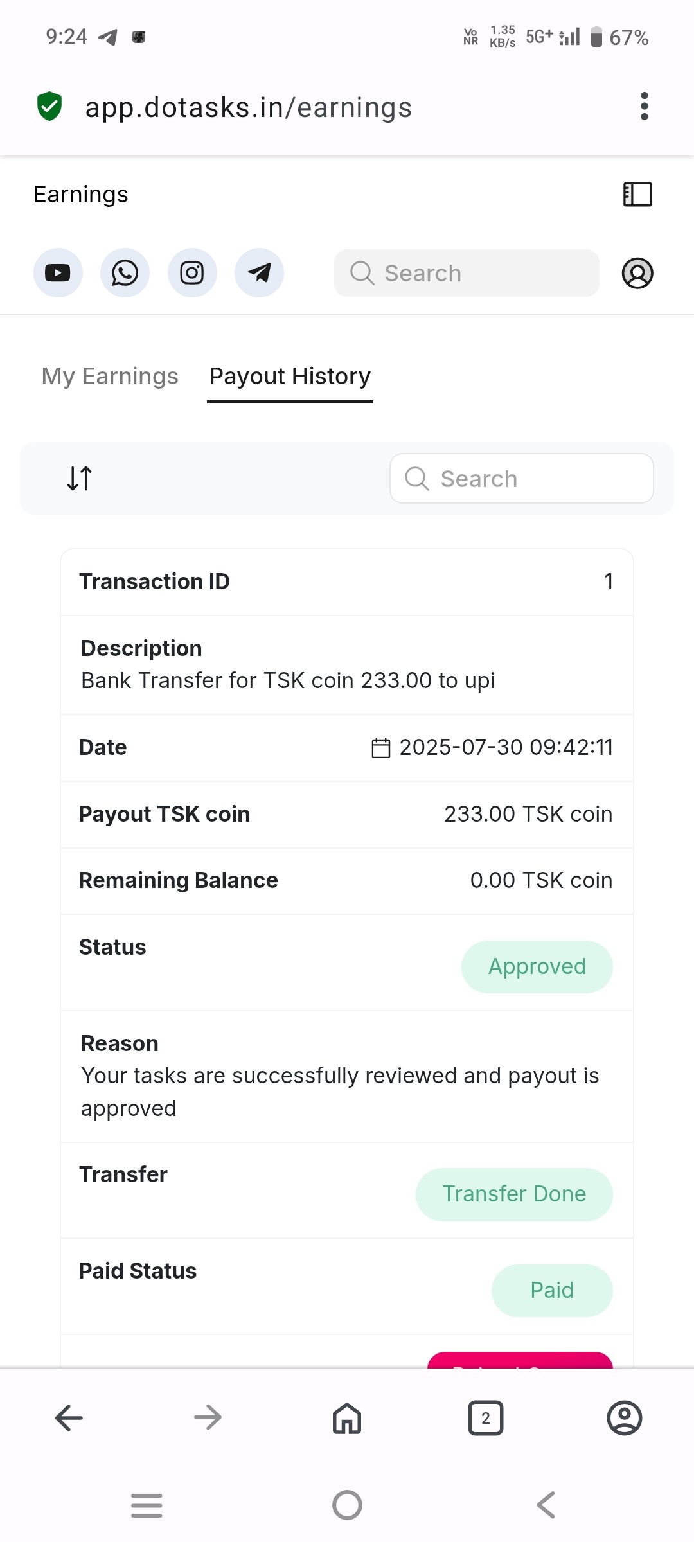Tap the Approved status badge

point(537,966)
